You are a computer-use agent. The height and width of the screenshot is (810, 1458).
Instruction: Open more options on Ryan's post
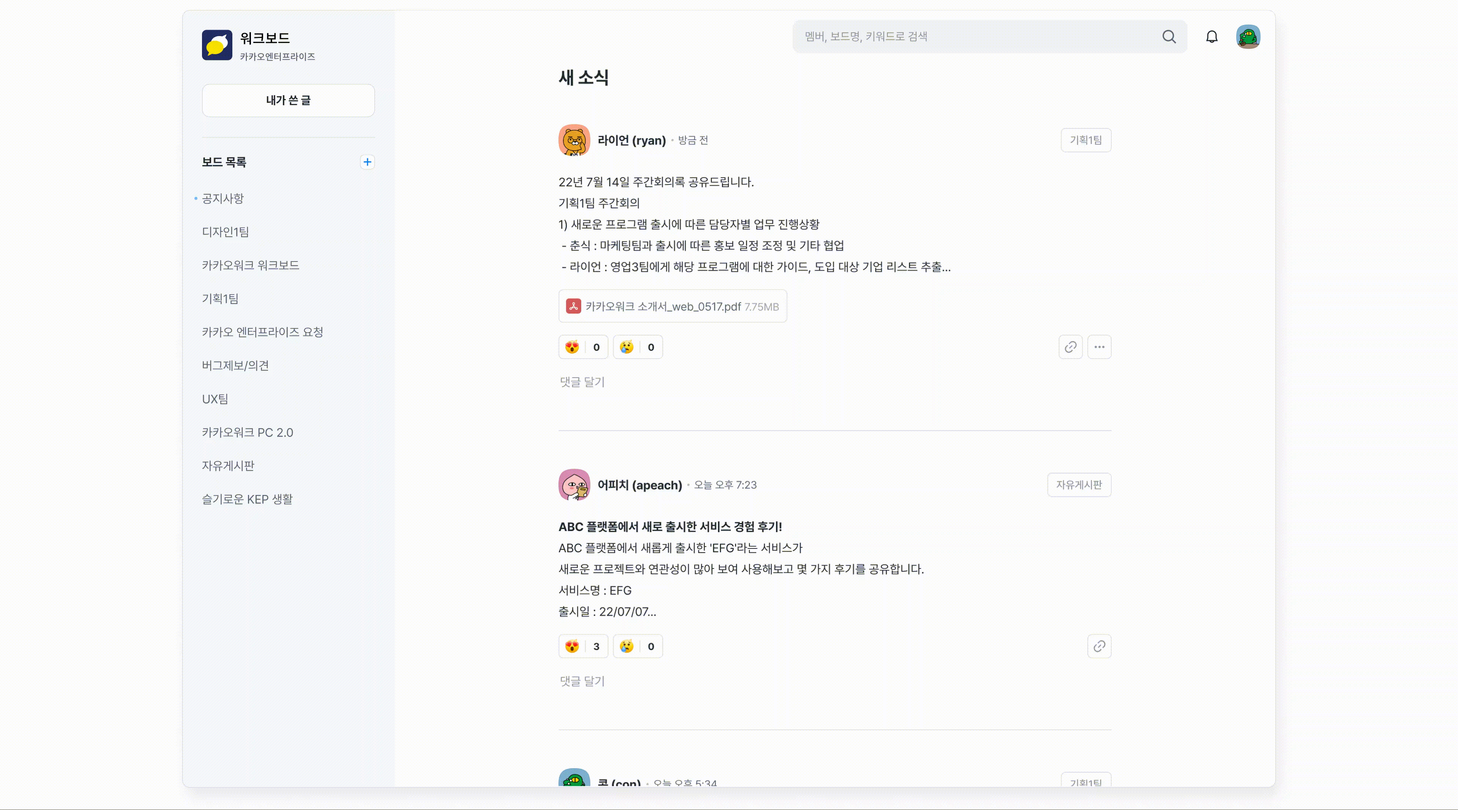[1098, 347]
